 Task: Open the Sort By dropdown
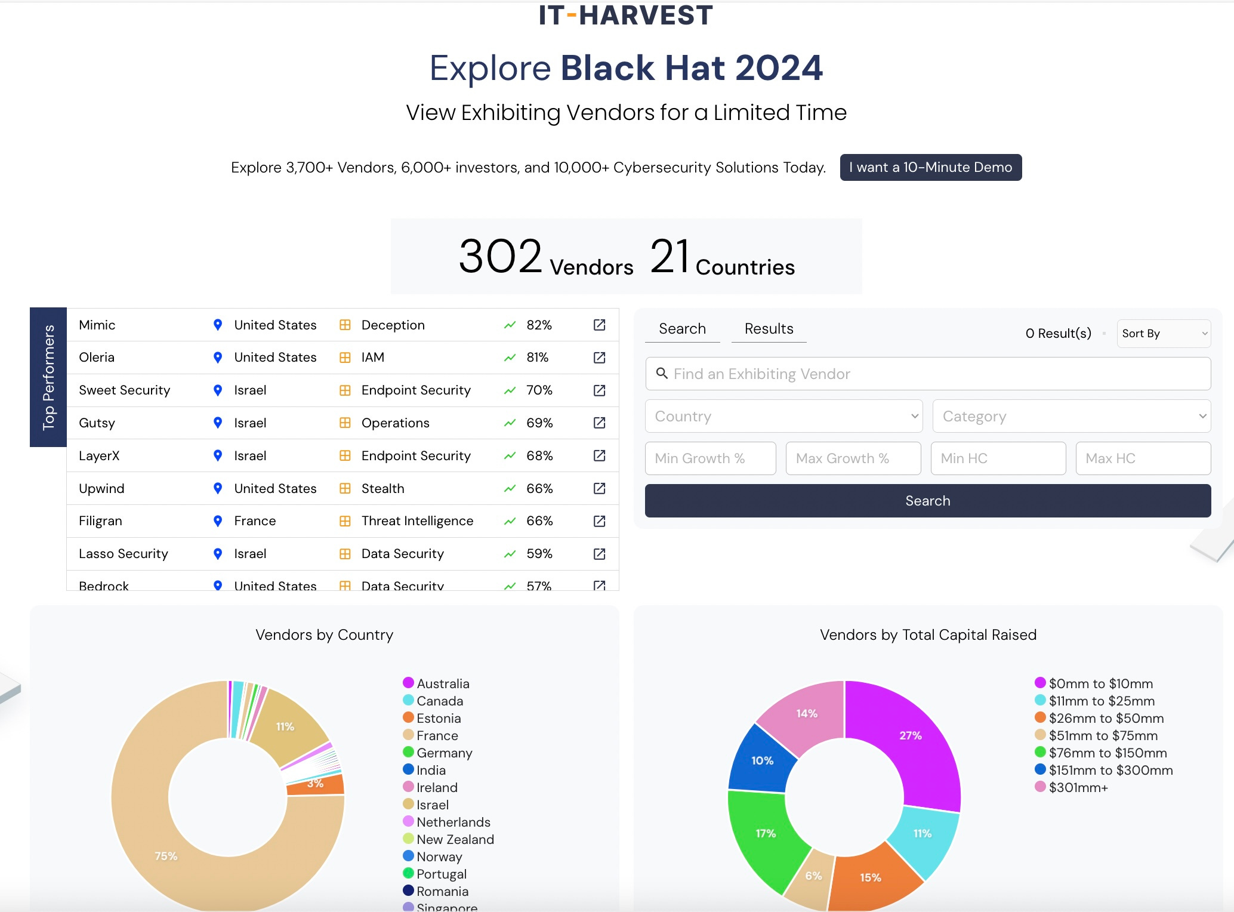pyautogui.click(x=1164, y=333)
